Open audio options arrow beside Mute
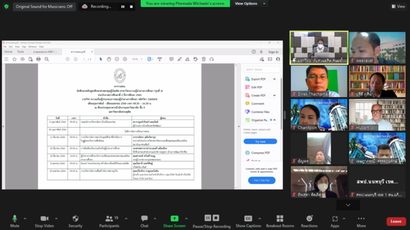 25,218
